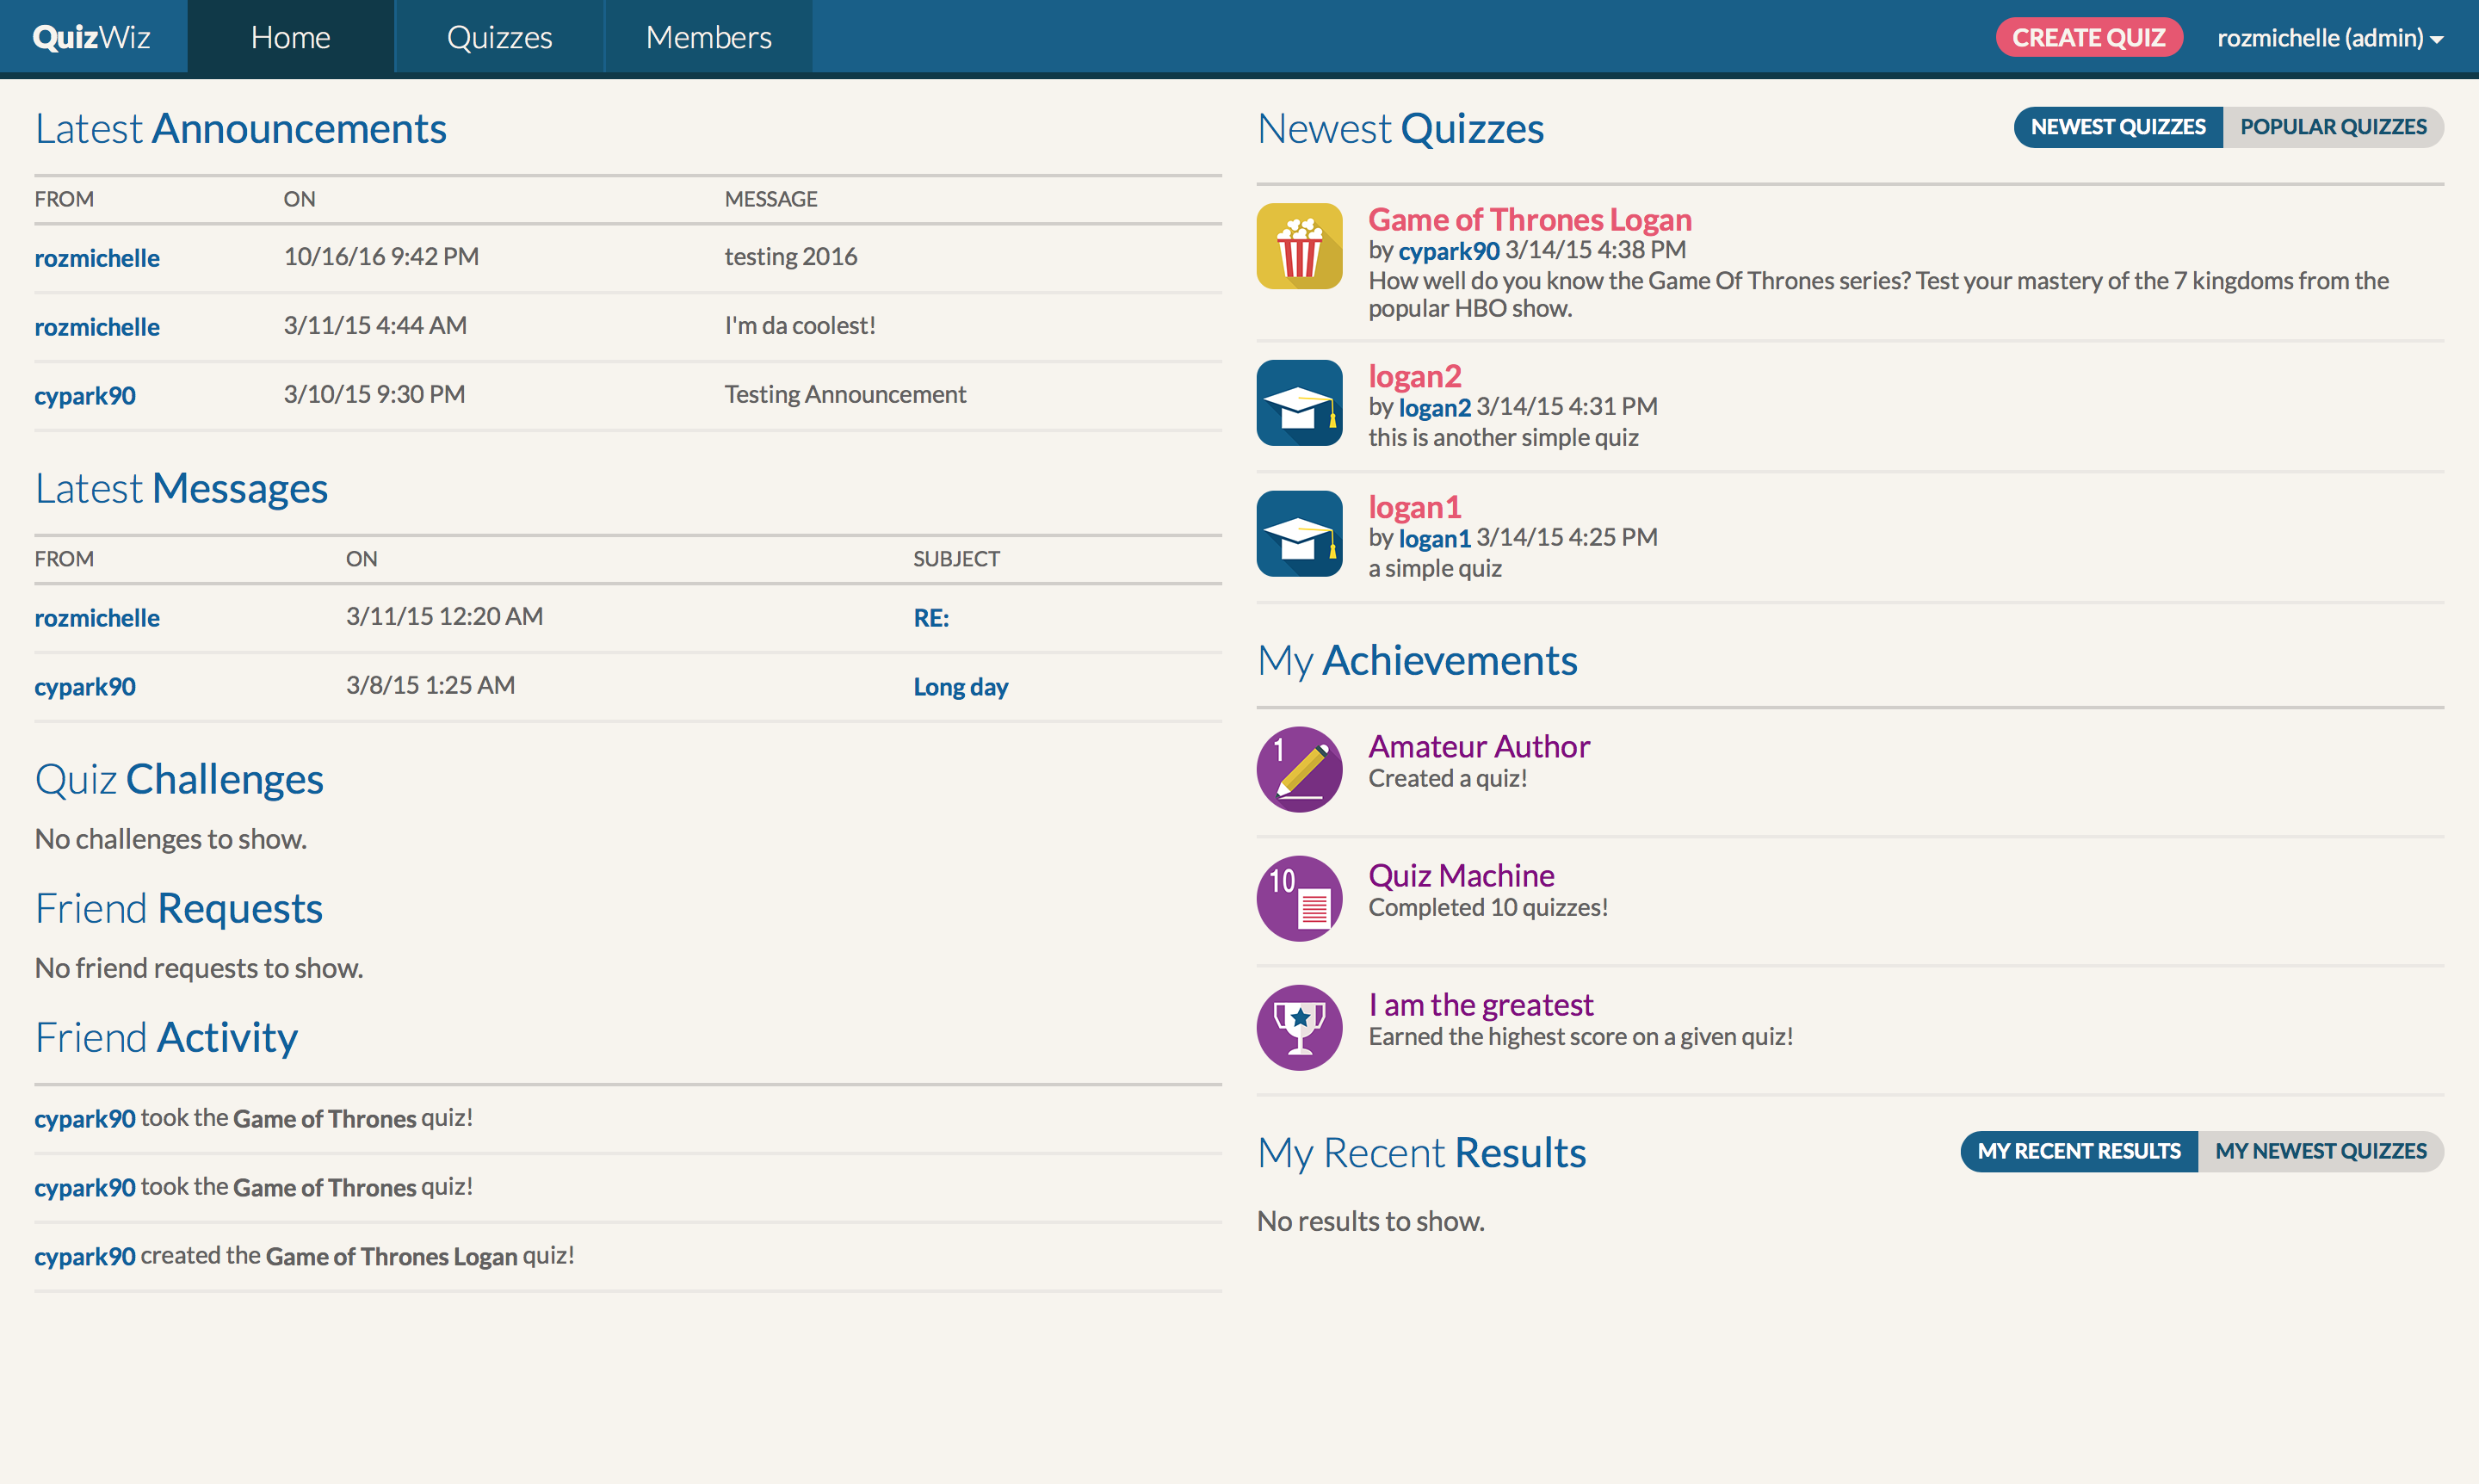Click the 3/8/15 1:25 AM message date
The image size is (2479, 1484).
point(430,686)
